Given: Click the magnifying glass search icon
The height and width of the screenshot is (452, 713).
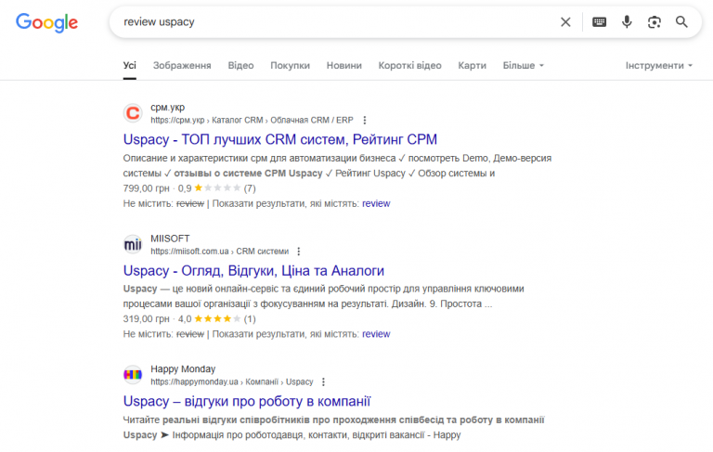Looking at the screenshot, I should tap(681, 22).
